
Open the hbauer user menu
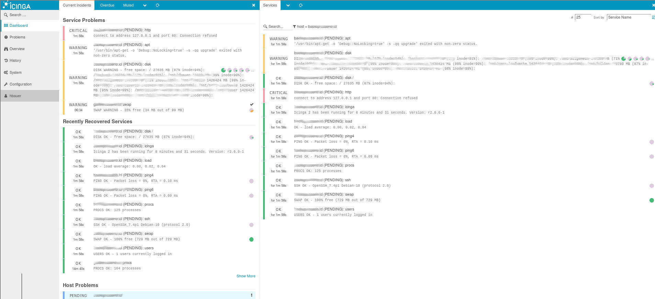[15, 96]
